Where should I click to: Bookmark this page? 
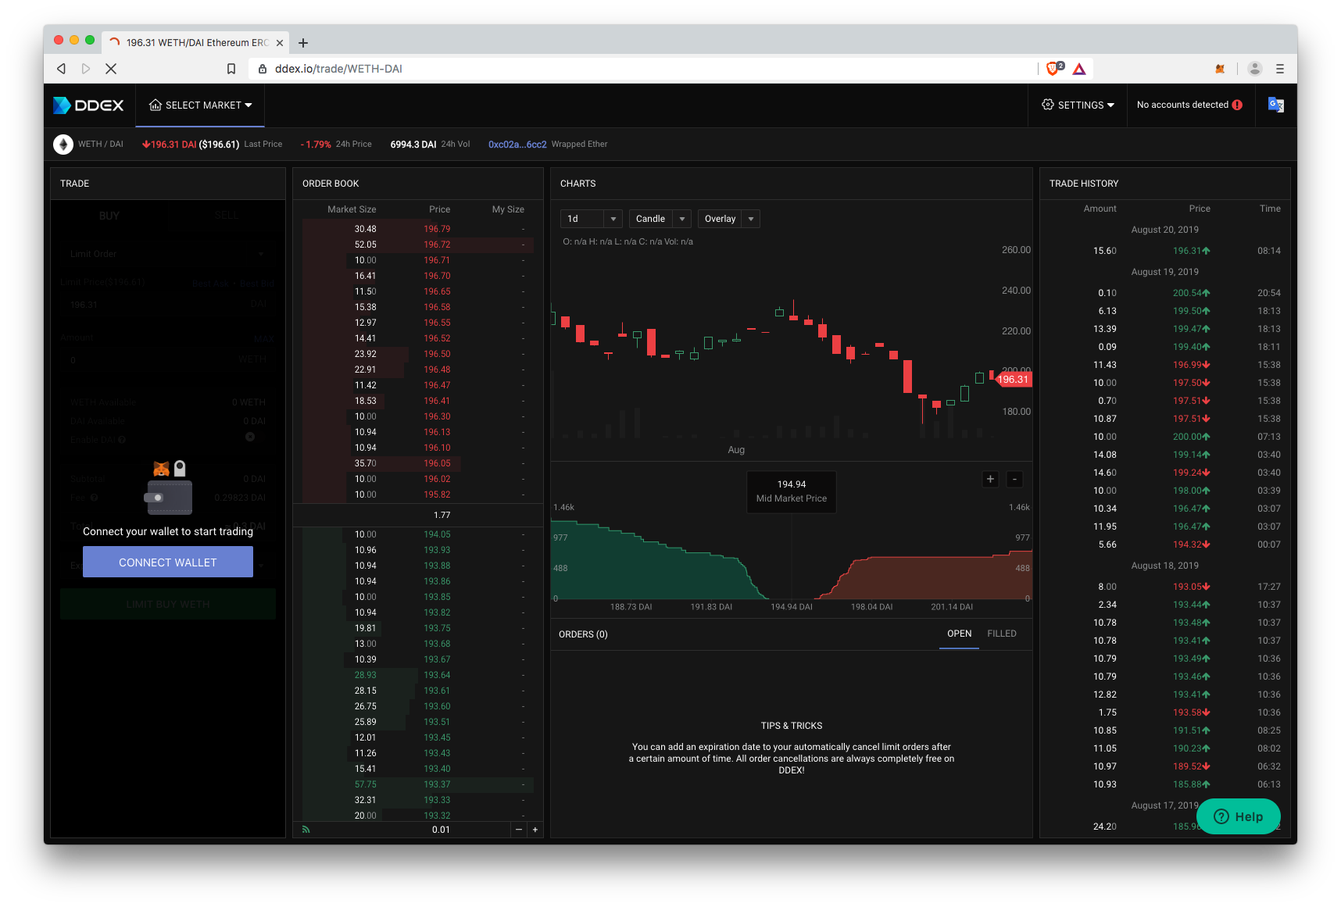(231, 69)
